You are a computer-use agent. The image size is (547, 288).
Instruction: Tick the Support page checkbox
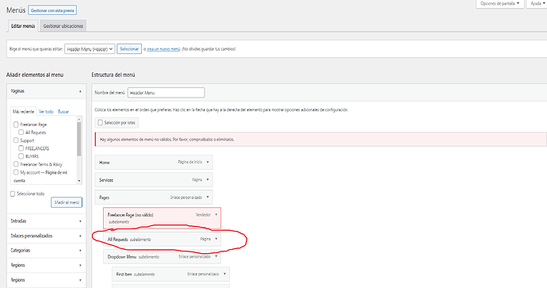coord(16,140)
